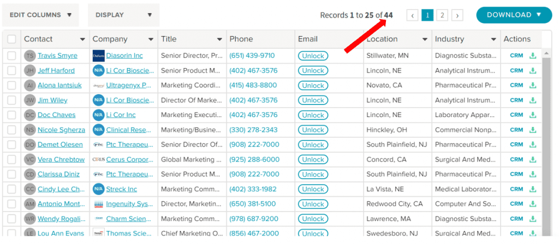Unlock Demet Olesen's email
Screen dimensions: 559x244
pyautogui.click(x=313, y=145)
